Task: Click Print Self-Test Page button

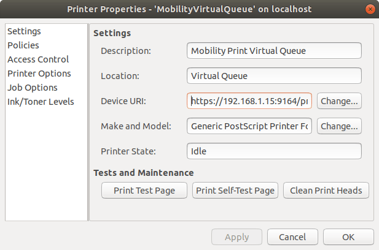Action: point(235,191)
